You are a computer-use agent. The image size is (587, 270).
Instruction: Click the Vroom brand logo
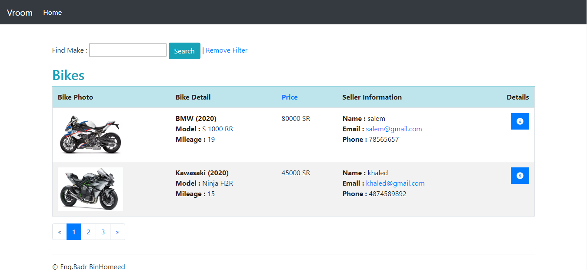[20, 12]
